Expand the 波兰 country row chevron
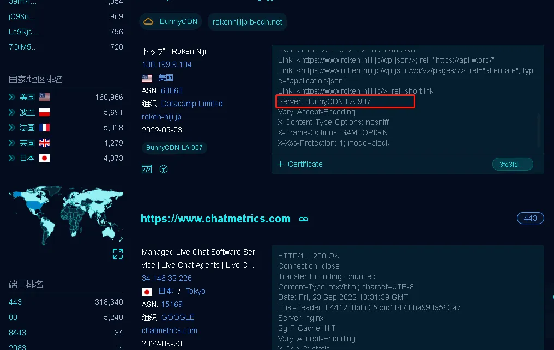Viewport: 554px width, 350px height. (12, 112)
